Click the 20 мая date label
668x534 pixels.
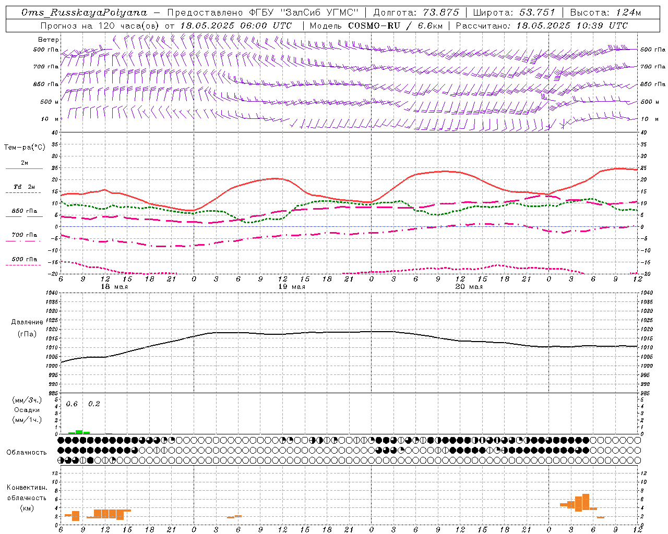[469, 287]
